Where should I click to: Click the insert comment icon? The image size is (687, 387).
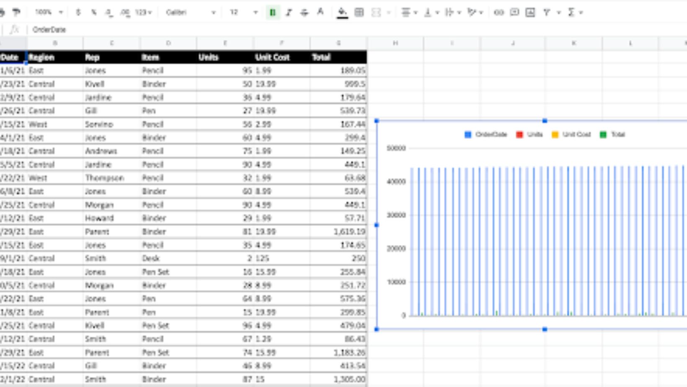pyautogui.click(x=514, y=13)
